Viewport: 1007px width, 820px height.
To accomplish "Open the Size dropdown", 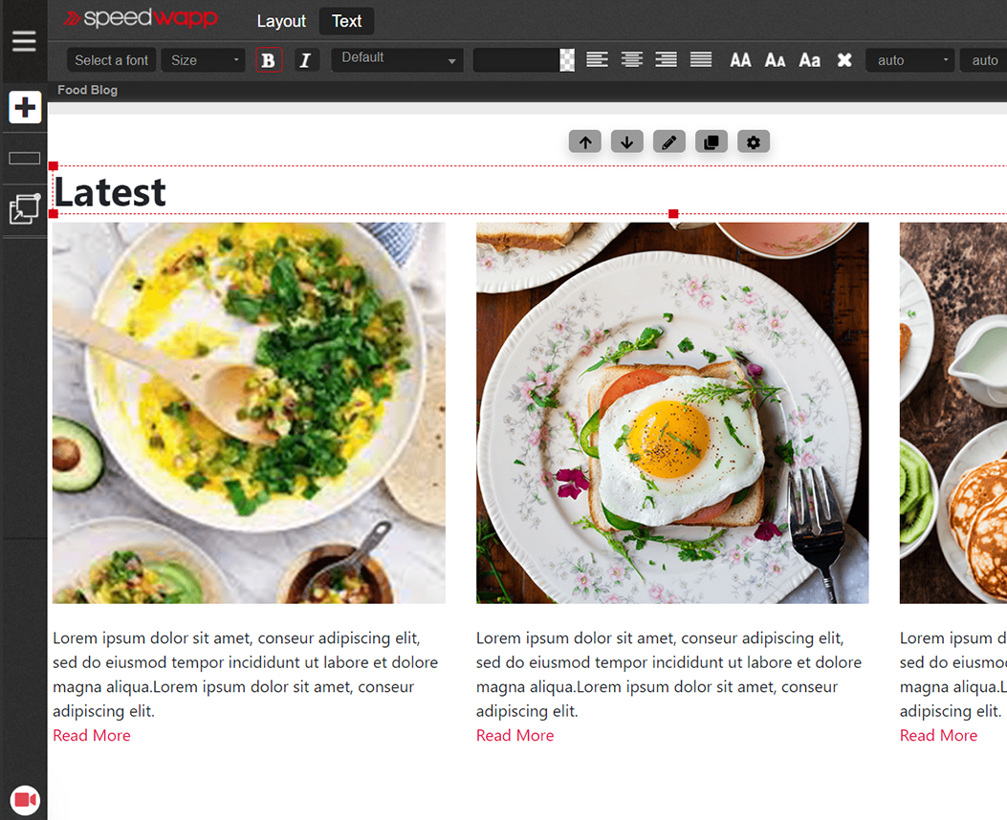I will pos(203,60).
